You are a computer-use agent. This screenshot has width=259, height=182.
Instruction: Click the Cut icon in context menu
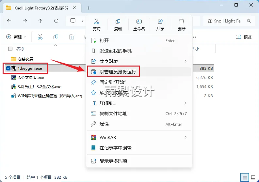tap(97, 22)
